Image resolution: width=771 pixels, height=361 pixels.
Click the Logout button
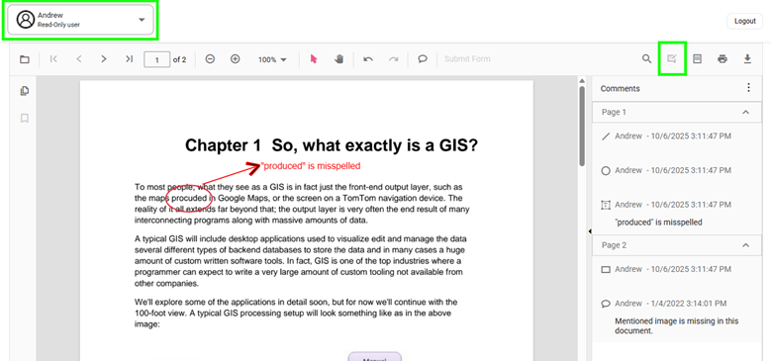[x=745, y=21]
